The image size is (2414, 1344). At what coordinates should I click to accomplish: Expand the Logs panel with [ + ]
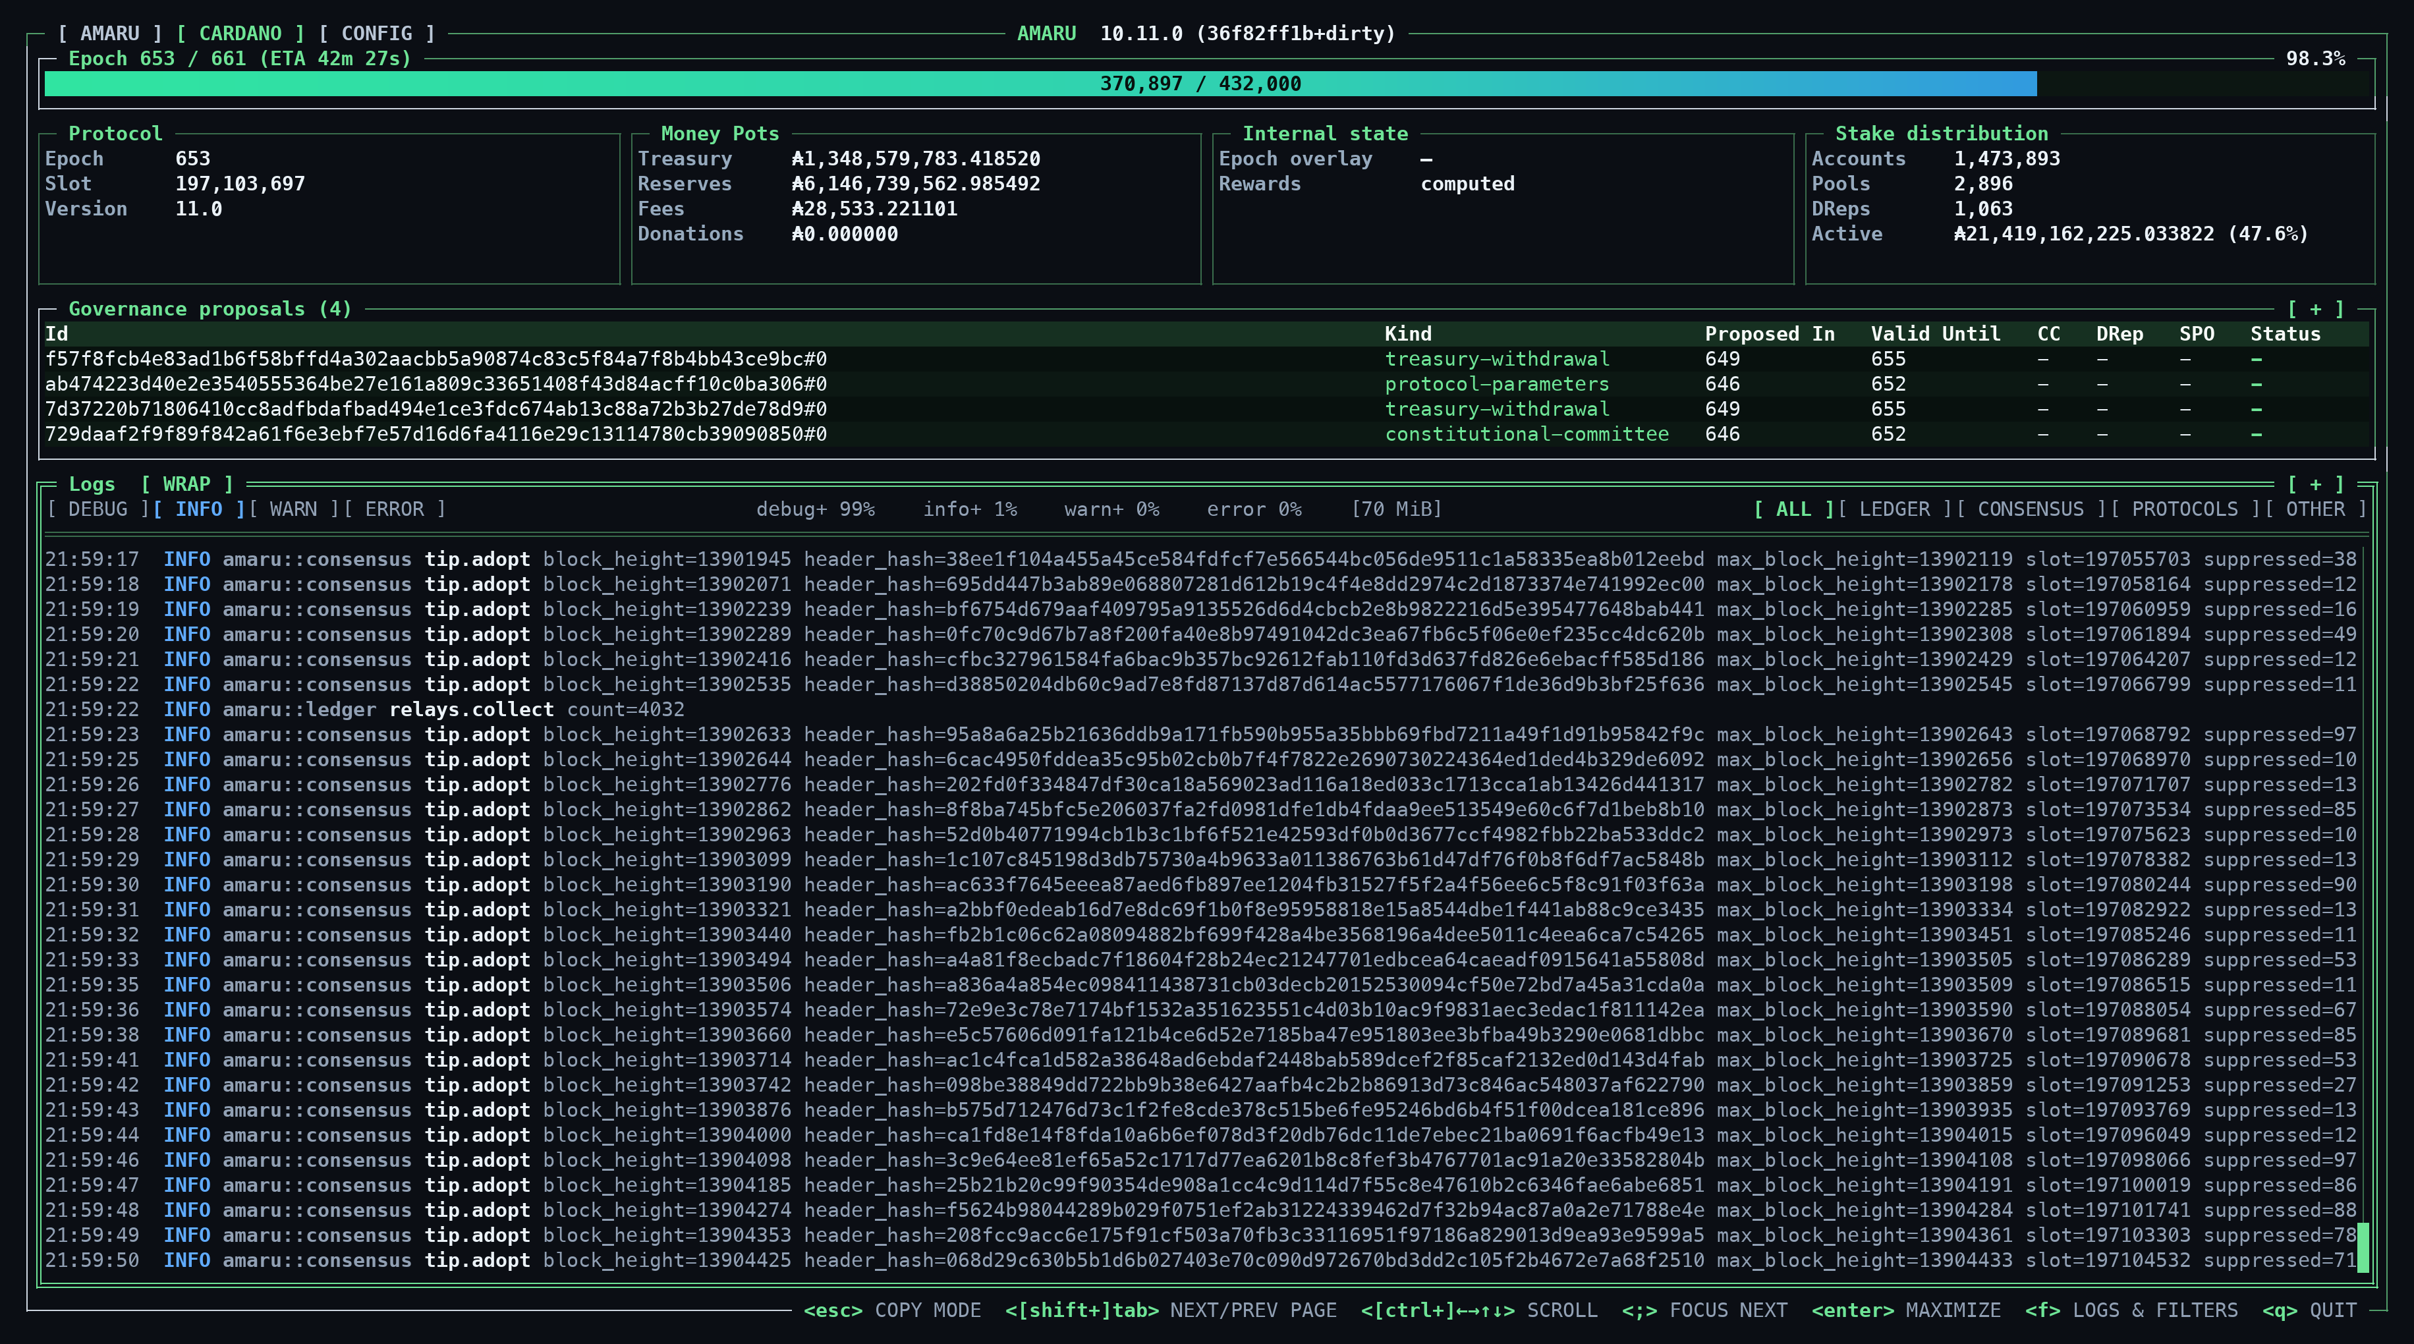(2315, 484)
